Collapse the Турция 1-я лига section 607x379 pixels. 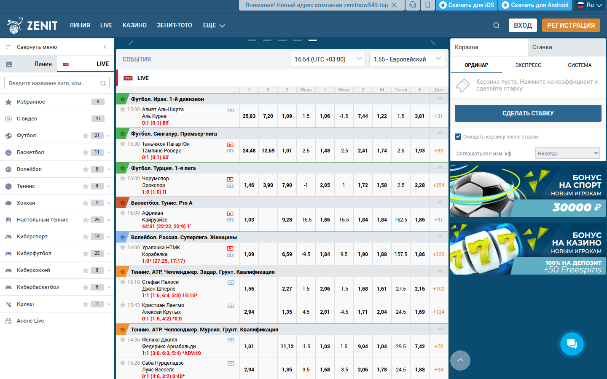click(x=439, y=168)
